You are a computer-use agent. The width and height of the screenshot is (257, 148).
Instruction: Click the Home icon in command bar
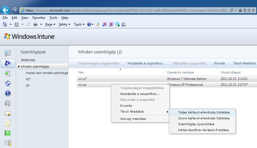tap(5, 24)
